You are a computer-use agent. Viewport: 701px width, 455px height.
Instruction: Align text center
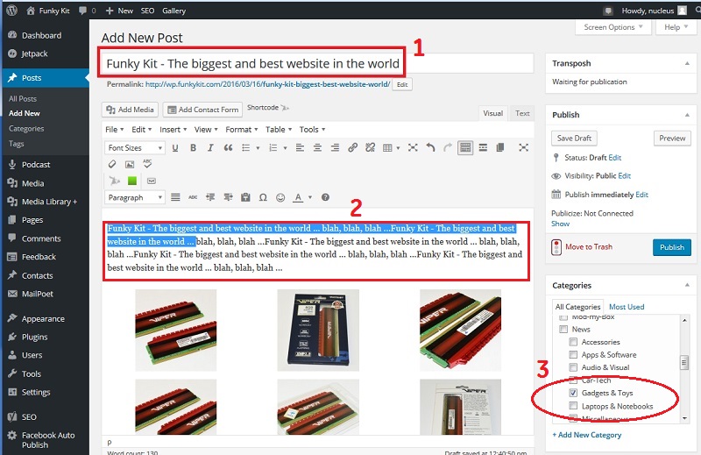(x=317, y=147)
